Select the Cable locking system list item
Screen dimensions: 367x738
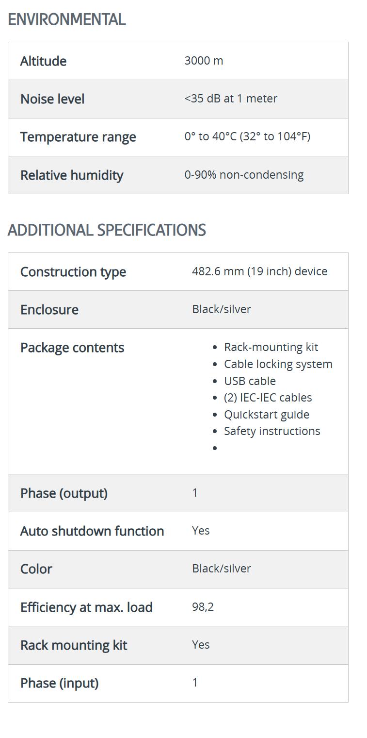pos(278,364)
